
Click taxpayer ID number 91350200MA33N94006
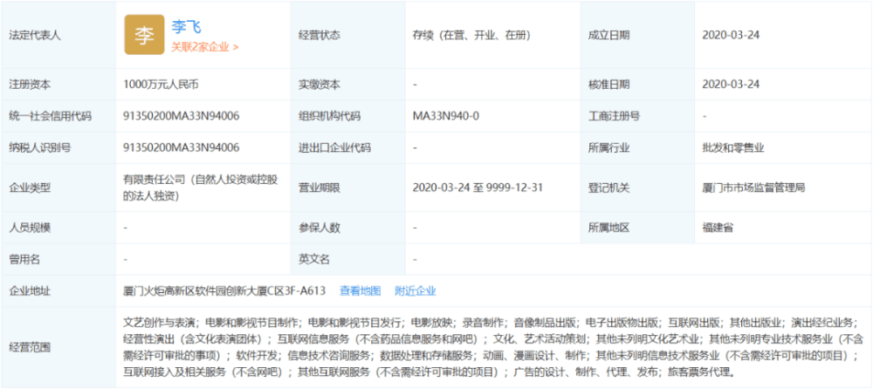pos(182,148)
